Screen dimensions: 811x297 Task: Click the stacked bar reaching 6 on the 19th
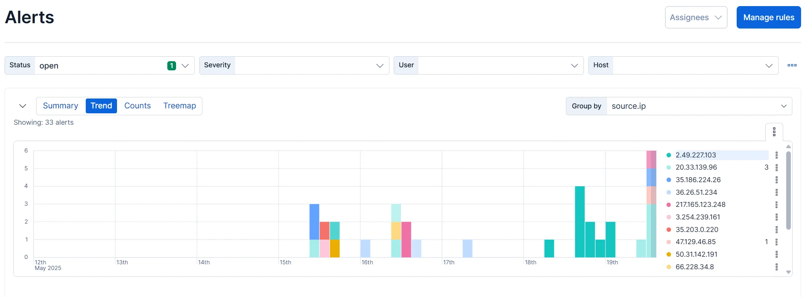(651, 204)
